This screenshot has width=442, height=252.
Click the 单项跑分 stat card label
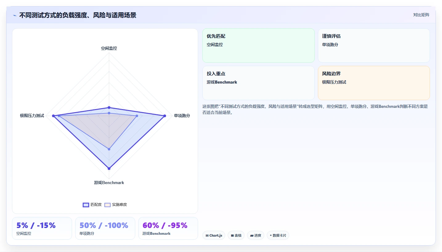87,233
